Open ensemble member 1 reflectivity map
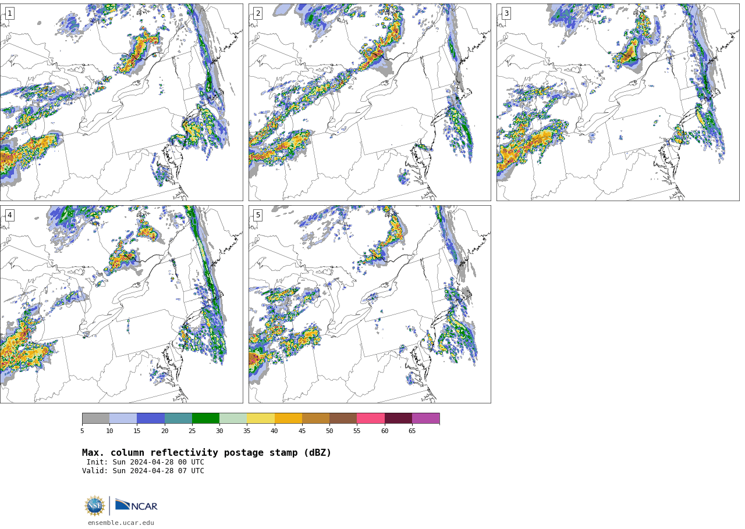Screen dimensions: 745x529 pyautogui.click(x=121, y=102)
